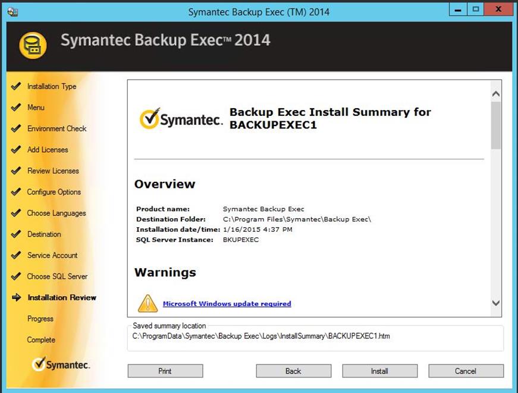Click SQL Server Instance value BKUPEXEC
This screenshot has height=393, width=518.
tap(241, 240)
